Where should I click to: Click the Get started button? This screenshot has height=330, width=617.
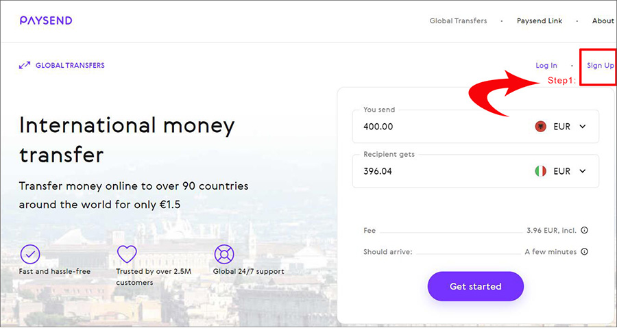click(x=475, y=286)
